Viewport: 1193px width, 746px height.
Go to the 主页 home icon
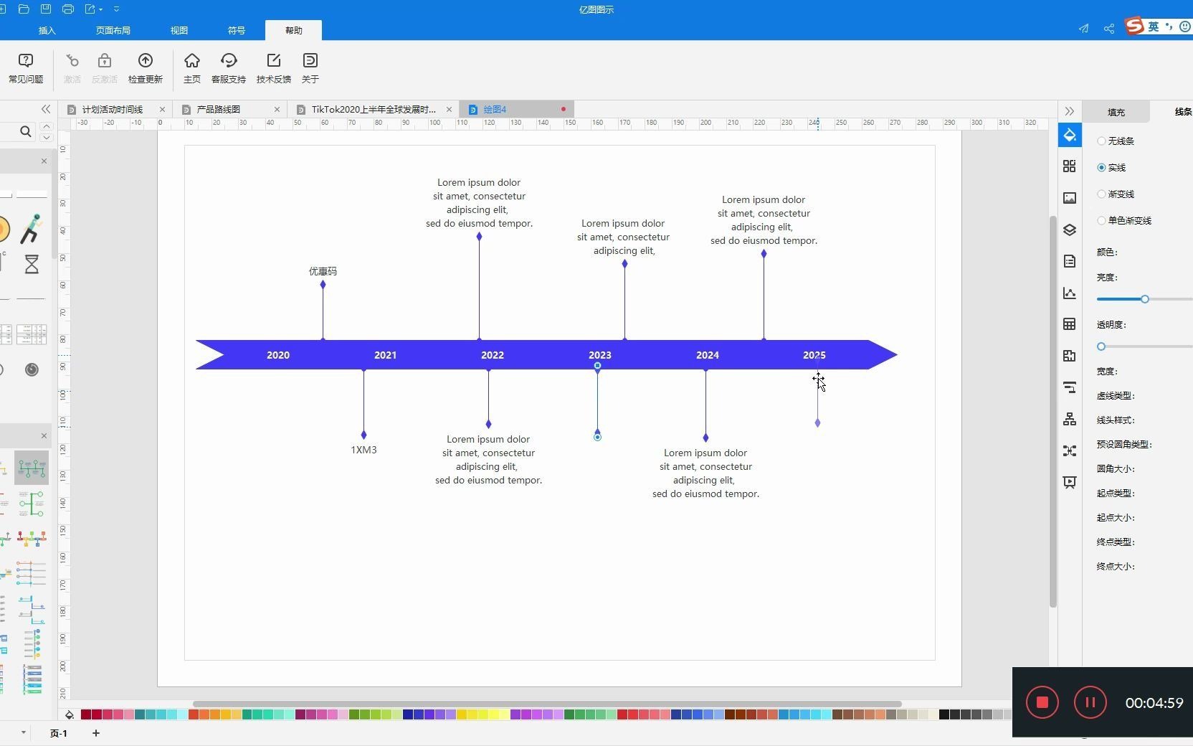[192, 68]
